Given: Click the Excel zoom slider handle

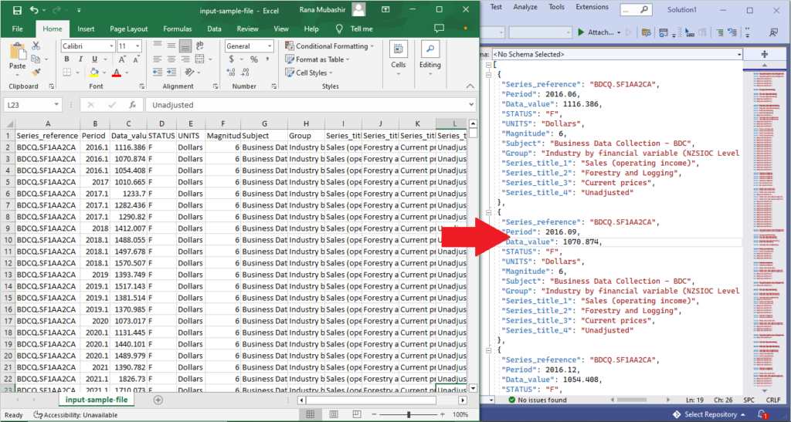Looking at the screenshot, I should click(x=408, y=414).
